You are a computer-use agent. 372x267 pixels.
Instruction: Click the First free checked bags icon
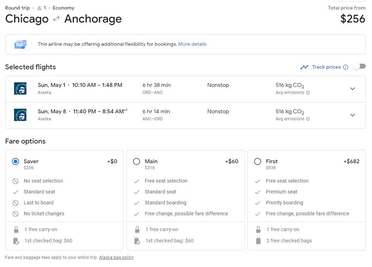(258, 241)
